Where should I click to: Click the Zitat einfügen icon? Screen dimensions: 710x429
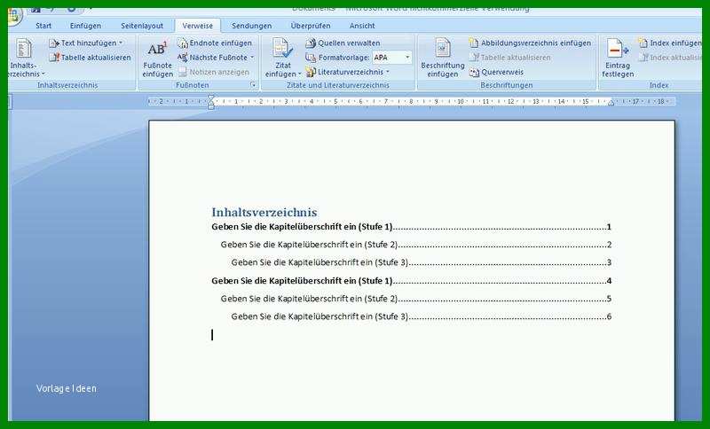(x=282, y=49)
